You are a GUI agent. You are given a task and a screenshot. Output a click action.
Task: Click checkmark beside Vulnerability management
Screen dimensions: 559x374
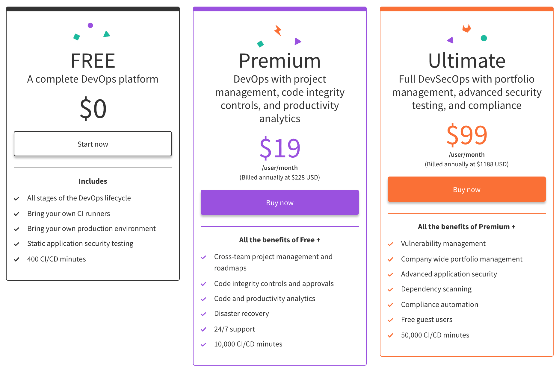[x=390, y=244]
